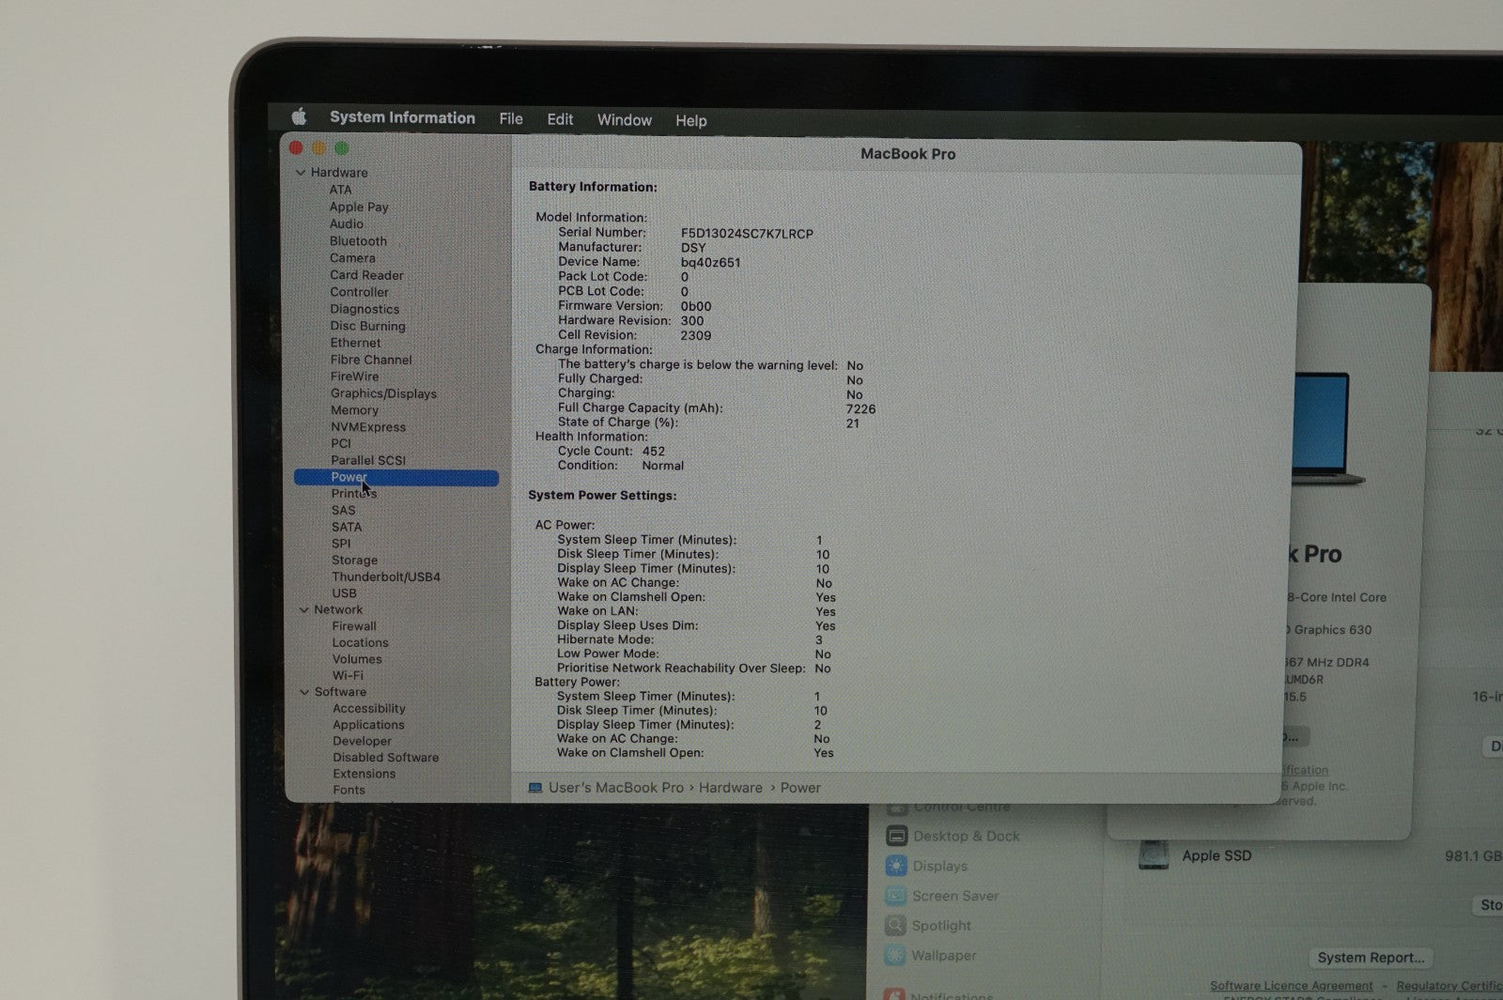Select SAS in the sidebar
Viewport: 1503px width, 1000px height.
[x=343, y=511]
